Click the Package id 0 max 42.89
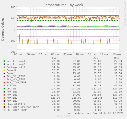The height and width of the screenshot is (119, 127). pyautogui.click(x=118, y=67)
